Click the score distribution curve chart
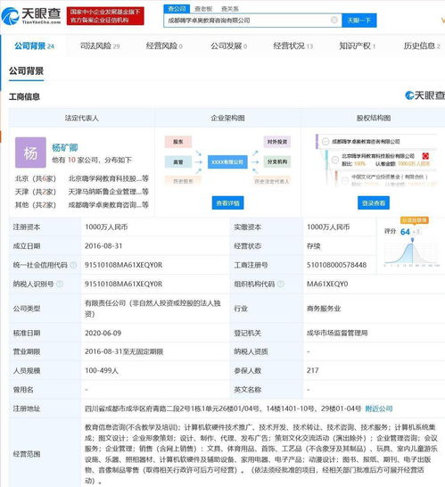The image size is (445, 487). point(412,253)
